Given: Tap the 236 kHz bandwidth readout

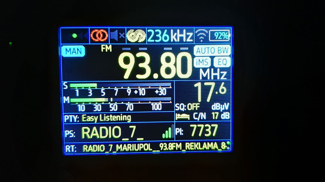Looking at the screenshot, I should point(170,36).
